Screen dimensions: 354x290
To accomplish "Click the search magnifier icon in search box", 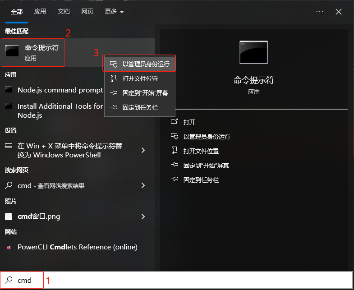I will pyautogui.click(x=9, y=280).
